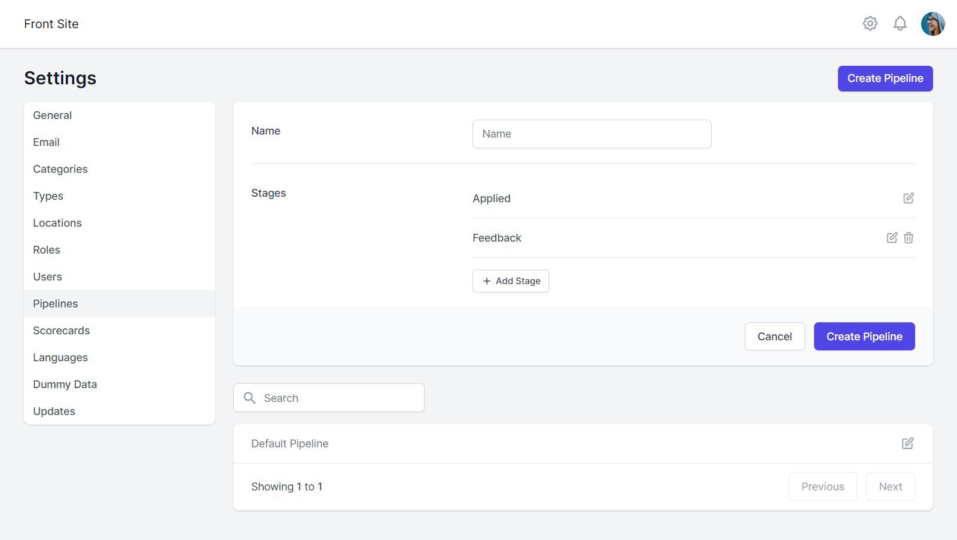
Task: Click the pipeline Name input field
Action: (592, 133)
